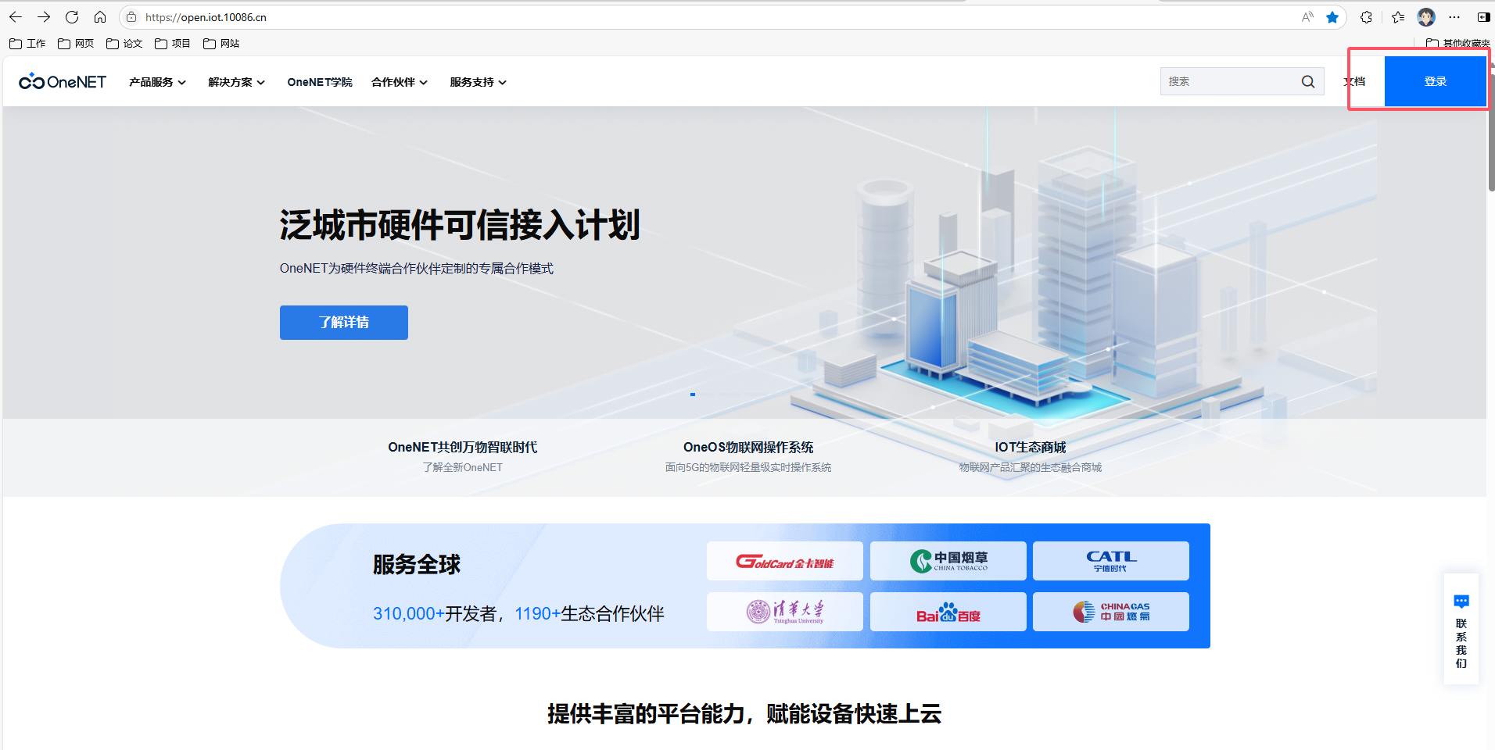1495x750 pixels.
Task: Open the 合作伙伴 menu
Action: 399,82
